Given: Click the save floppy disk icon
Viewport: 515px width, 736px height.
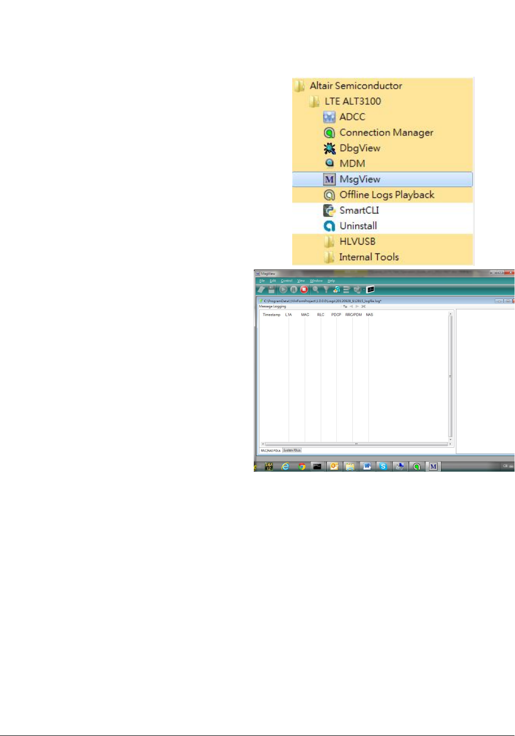Looking at the screenshot, I should tap(271, 290).
